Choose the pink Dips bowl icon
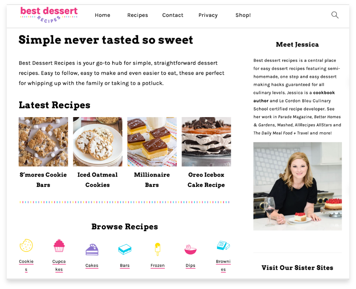 pos(190,249)
